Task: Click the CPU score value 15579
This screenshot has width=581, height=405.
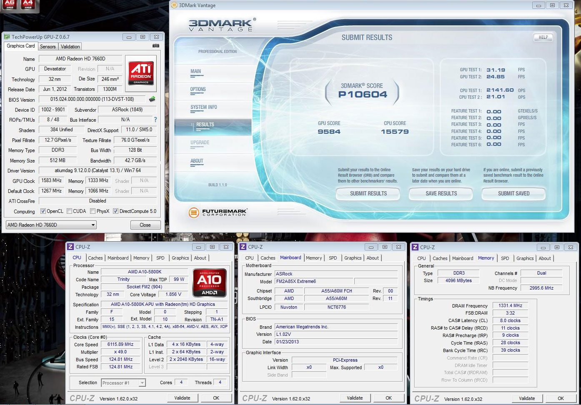Action: click(x=395, y=132)
